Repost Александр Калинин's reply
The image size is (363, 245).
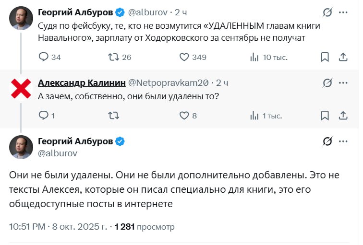point(114,116)
